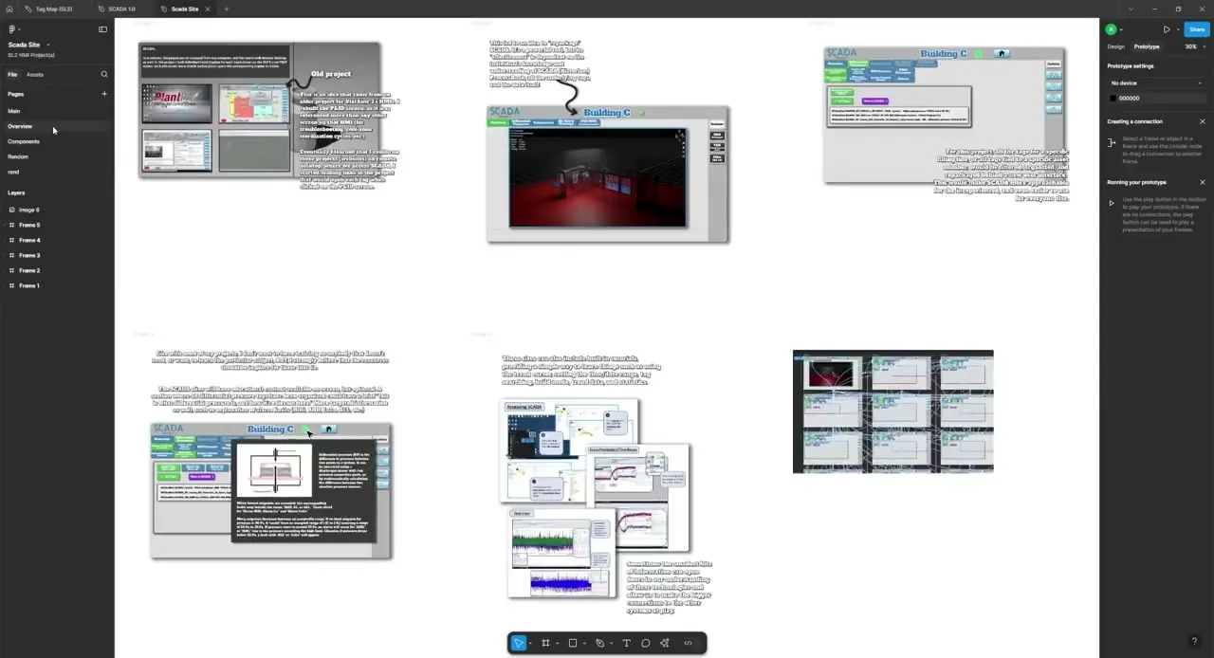The height and width of the screenshot is (658, 1214).
Task: Select the Building C 3D view frame
Action: [x=608, y=174]
